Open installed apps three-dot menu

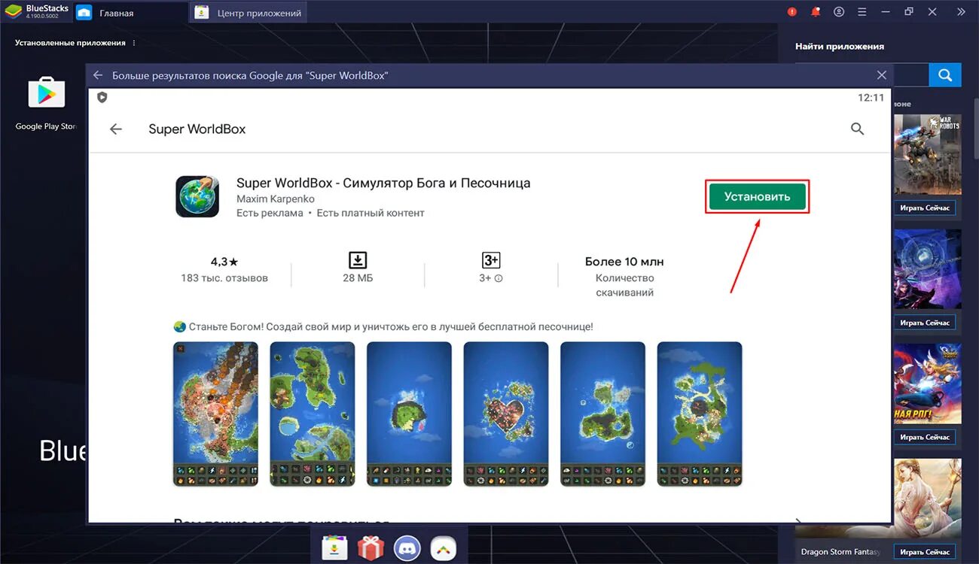pyautogui.click(x=134, y=43)
